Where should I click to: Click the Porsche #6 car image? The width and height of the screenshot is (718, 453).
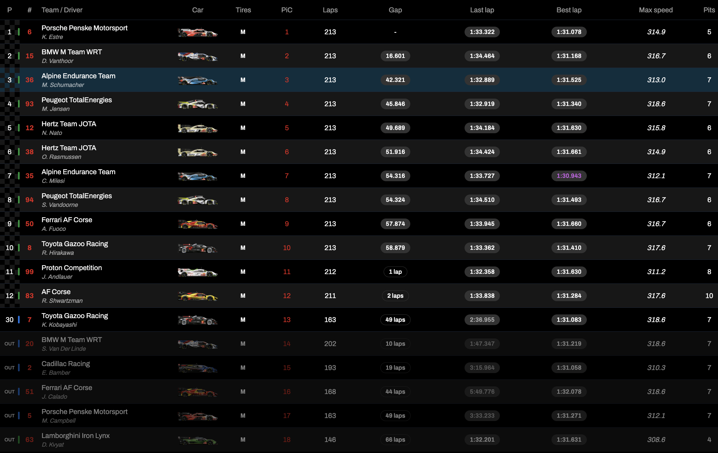pyautogui.click(x=198, y=32)
